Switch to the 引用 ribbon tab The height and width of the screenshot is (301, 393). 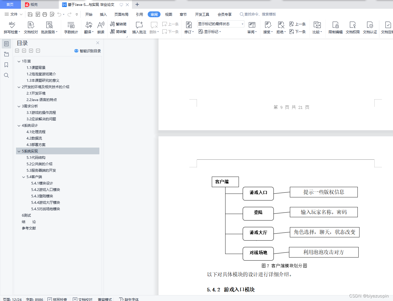(140, 14)
